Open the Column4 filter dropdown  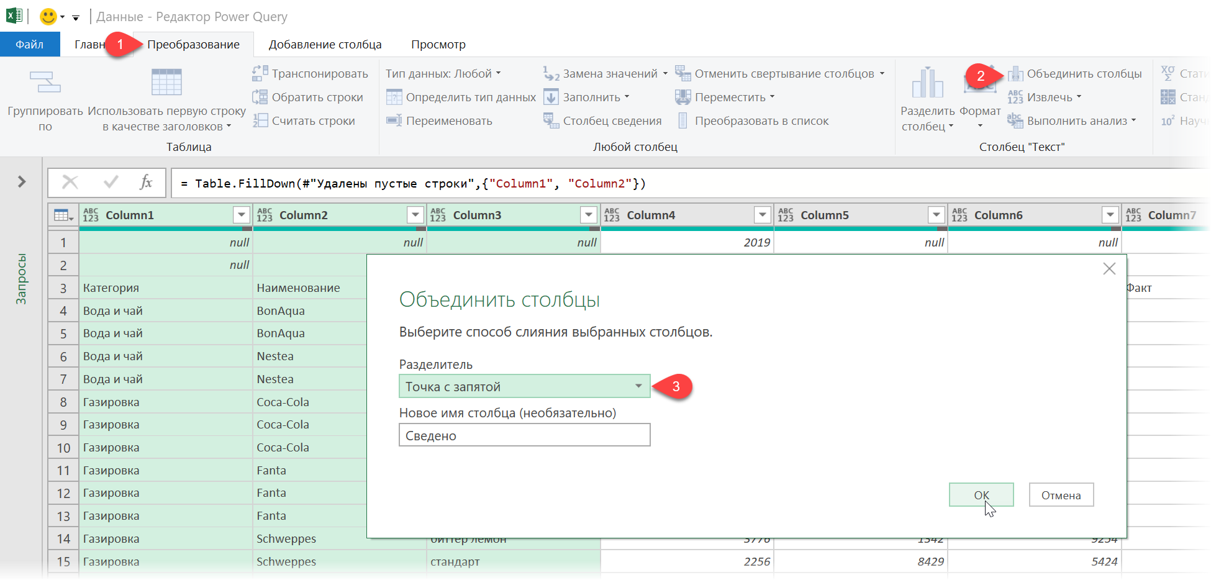click(x=763, y=215)
